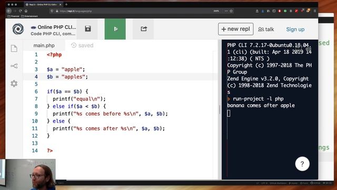Screen dimensions: 337x190
Task: Click the PHP elephant icon beside the title
Action: pyautogui.click(x=34, y=27)
